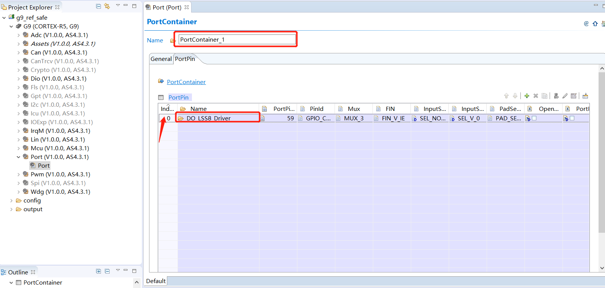
Task: Collapse the G9 (CORTEX-R5, G9) node
Action: click(x=11, y=26)
